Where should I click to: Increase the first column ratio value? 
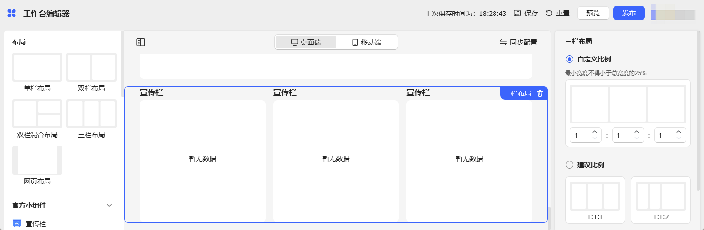pos(595,132)
